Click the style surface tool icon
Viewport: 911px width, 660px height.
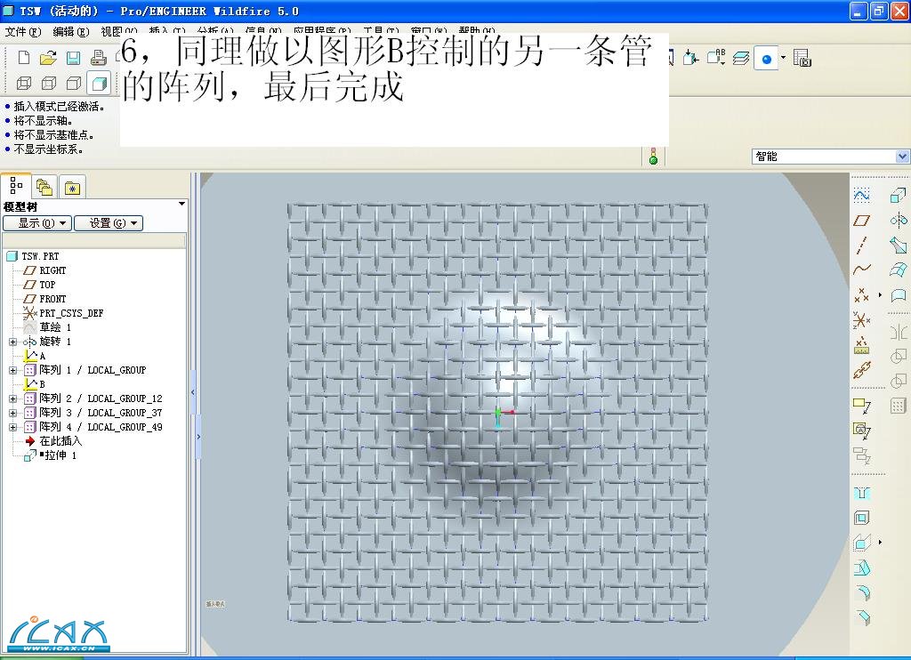[899, 295]
